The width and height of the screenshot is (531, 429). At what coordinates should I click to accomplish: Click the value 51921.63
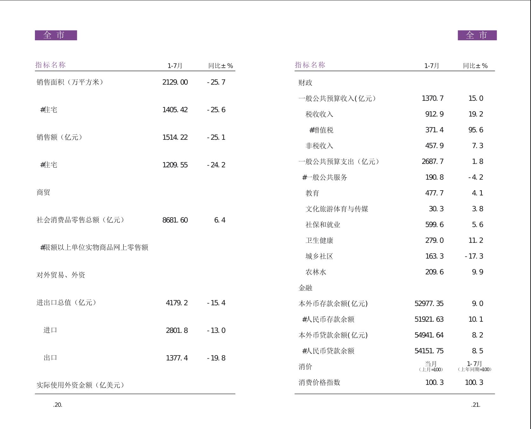429,320
